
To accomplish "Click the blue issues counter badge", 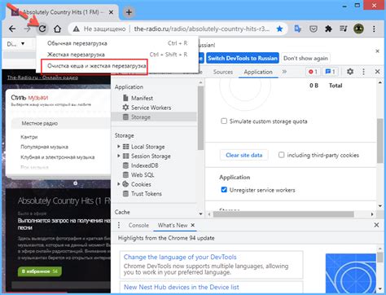I will click(x=330, y=72).
